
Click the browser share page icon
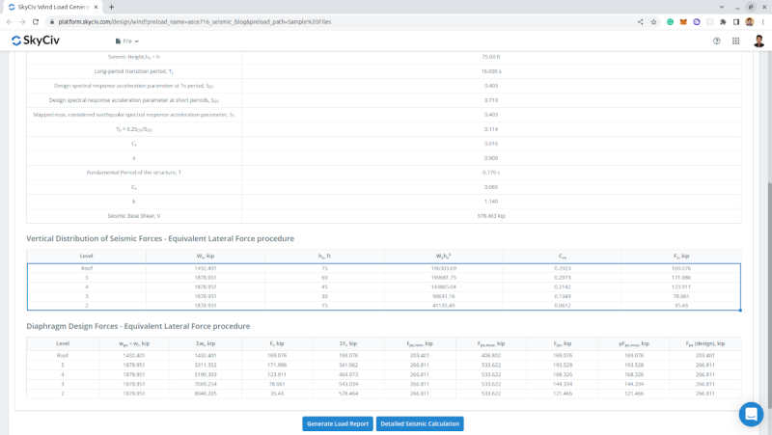640,21
